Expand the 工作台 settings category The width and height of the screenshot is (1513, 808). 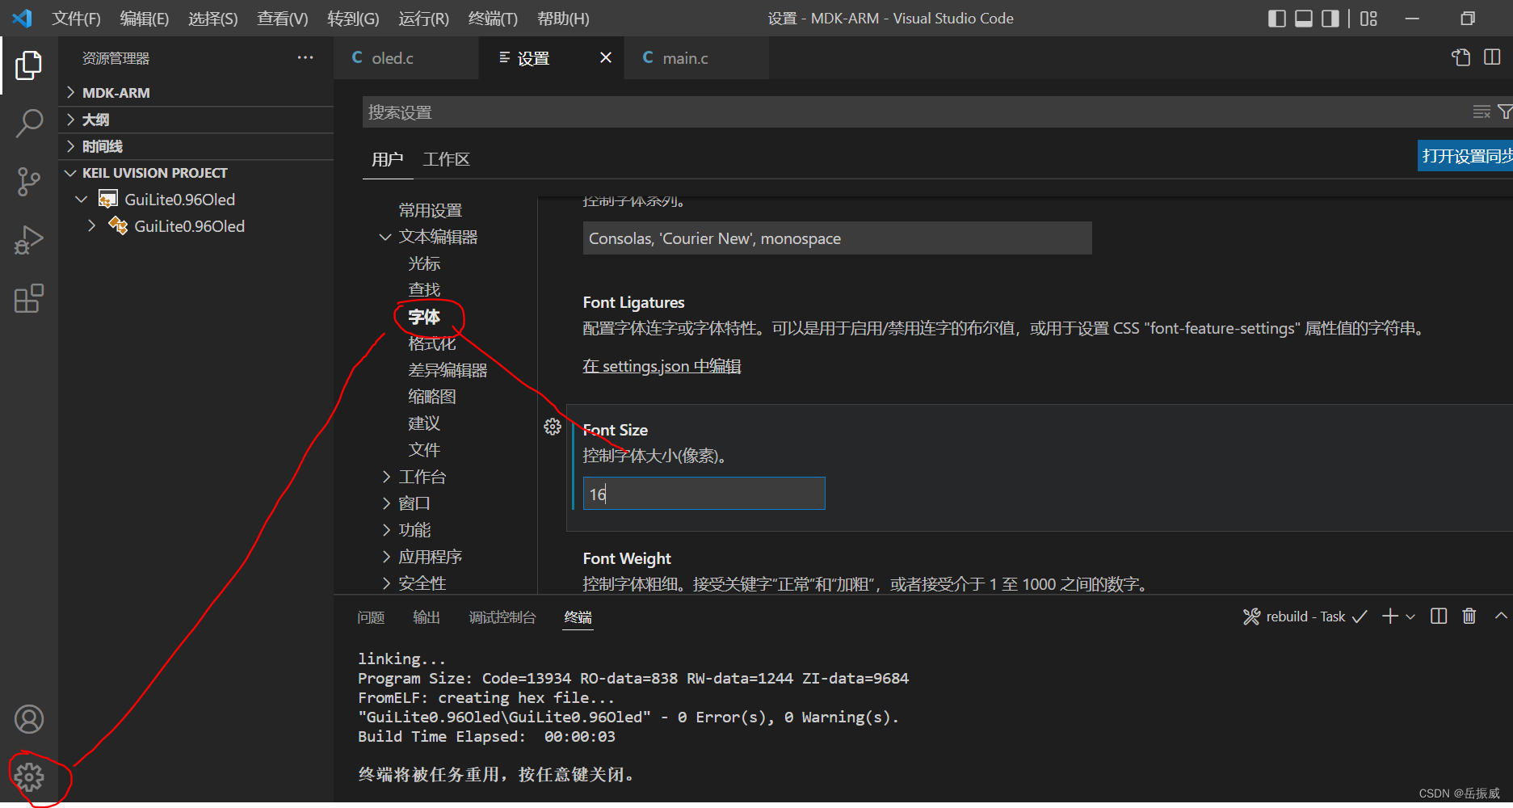click(x=386, y=477)
